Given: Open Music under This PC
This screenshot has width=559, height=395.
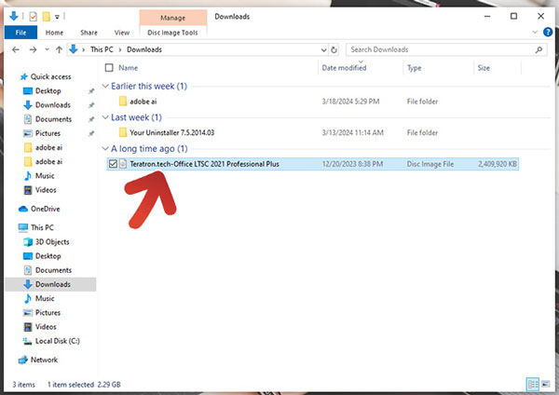Looking at the screenshot, I should click(x=45, y=298).
